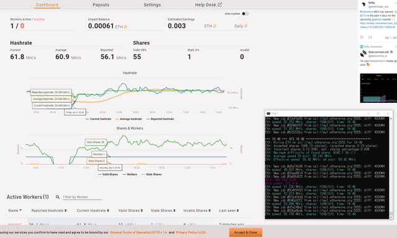
Task: Toggle the Average Hashrate legend entry
Action: (x=128, y=119)
